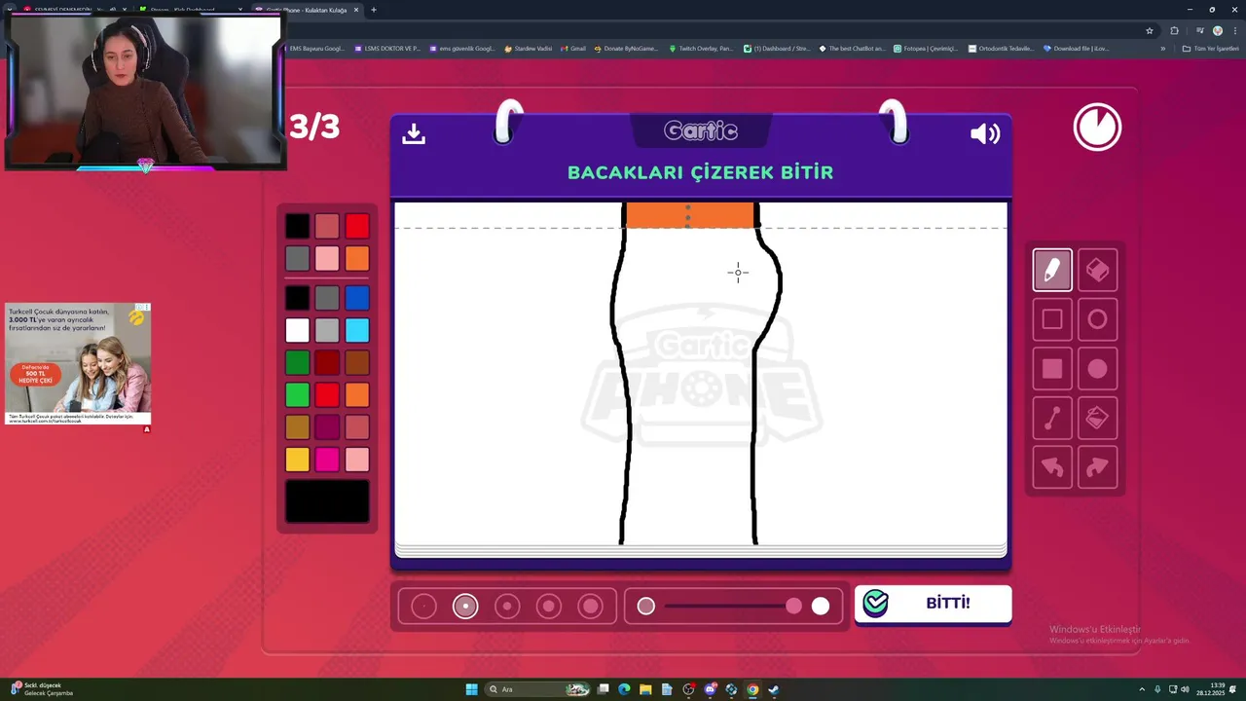This screenshot has width=1246, height=701.
Task: Pick the bright green color swatch
Action: click(x=297, y=395)
